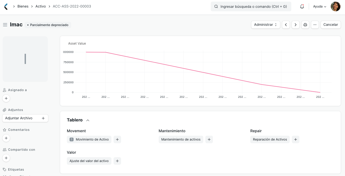Add share with plus under Compartido con
This screenshot has width=345, height=176.
[6, 158]
